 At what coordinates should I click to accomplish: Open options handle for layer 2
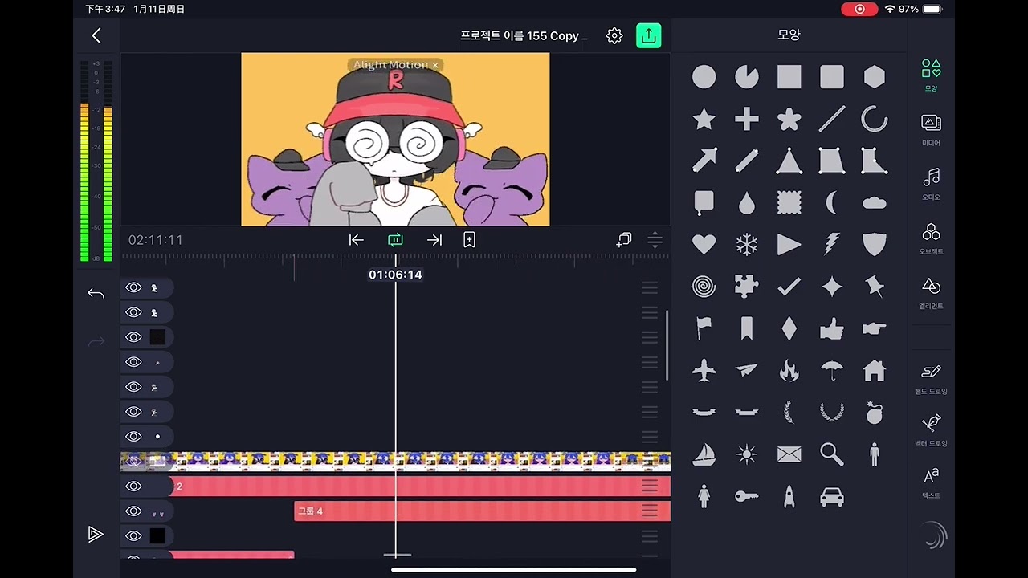pos(649,486)
